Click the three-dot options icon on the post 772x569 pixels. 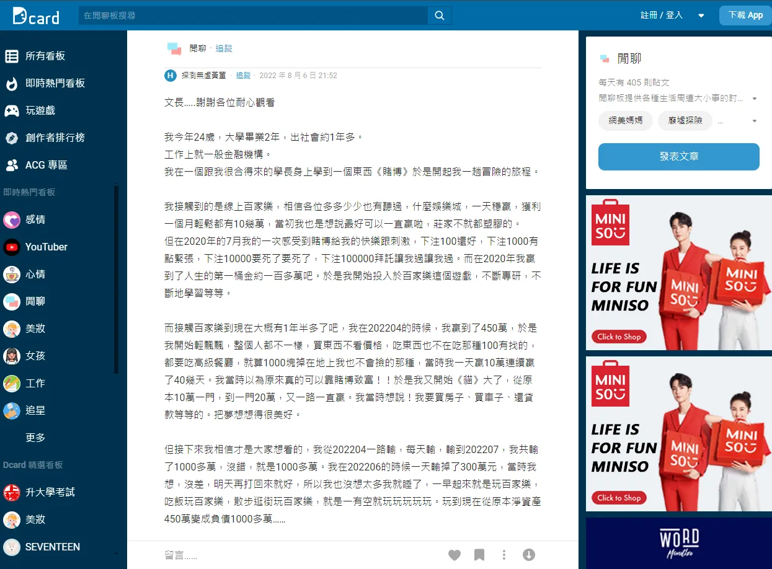(x=504, y=555)
